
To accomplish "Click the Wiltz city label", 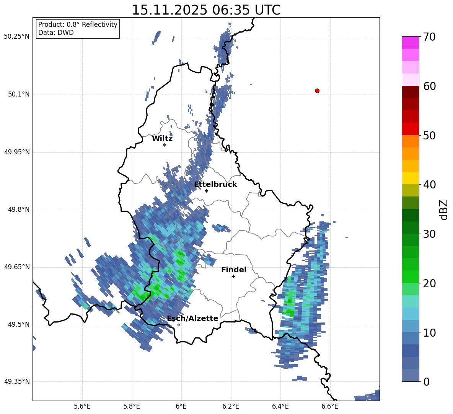I will click(x=162, y=139).
